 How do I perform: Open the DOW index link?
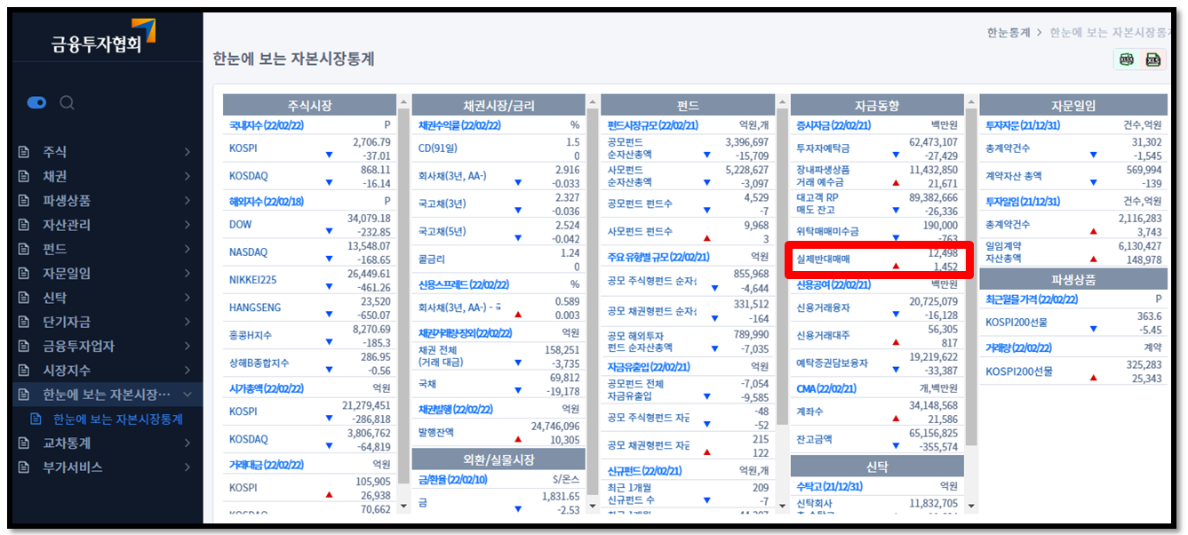pos(240,225)
